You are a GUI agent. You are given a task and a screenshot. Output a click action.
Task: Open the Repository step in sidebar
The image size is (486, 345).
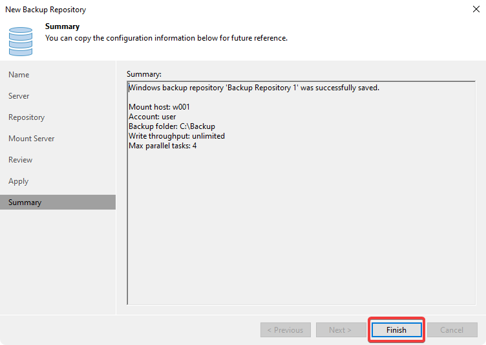[26, 117]
